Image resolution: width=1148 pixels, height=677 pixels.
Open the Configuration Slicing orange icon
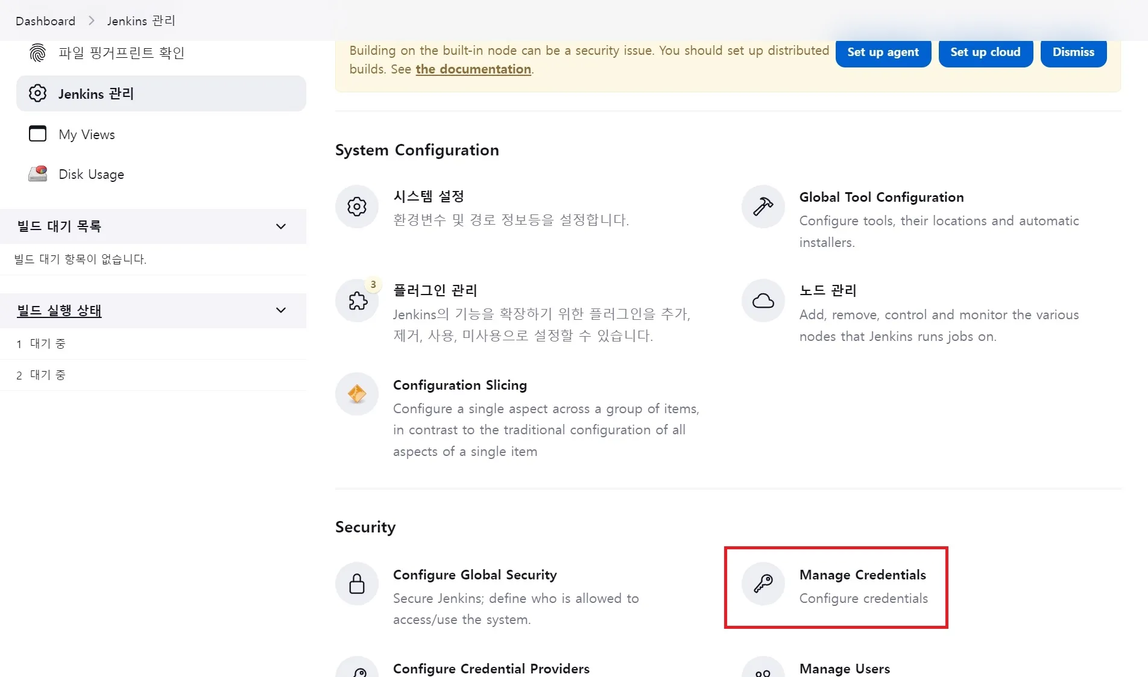357,395
